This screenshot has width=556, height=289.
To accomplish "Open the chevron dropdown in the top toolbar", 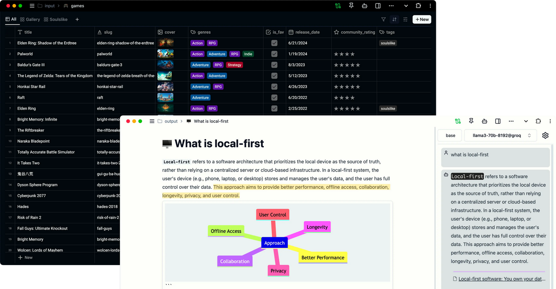I will click(405, 6).
